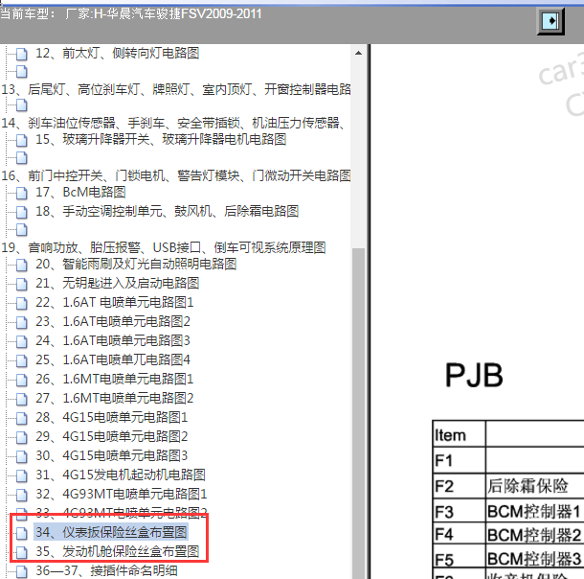Open 18、手动空调控制单元 diagram
This screenshot has height=579, width=584.
click(168, 212)
